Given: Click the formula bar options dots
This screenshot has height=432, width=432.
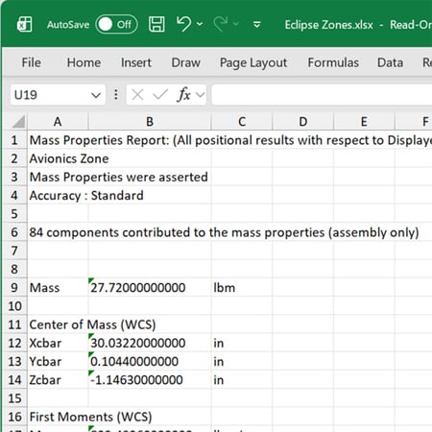Looking at the screenshot, I should point(116,95).
